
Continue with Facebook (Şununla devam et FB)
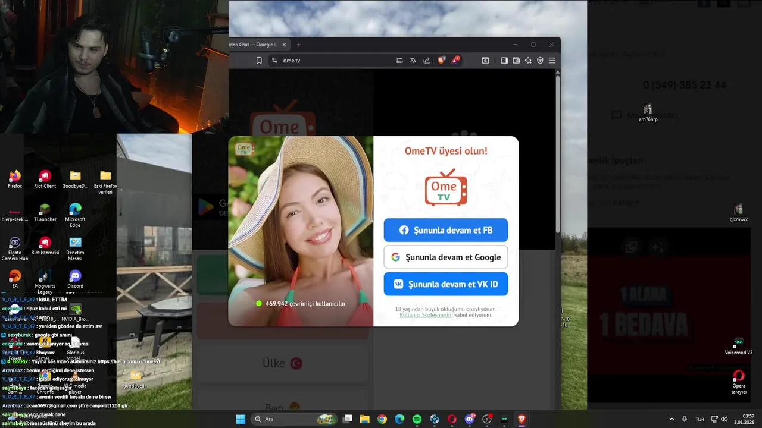point(446,230)
